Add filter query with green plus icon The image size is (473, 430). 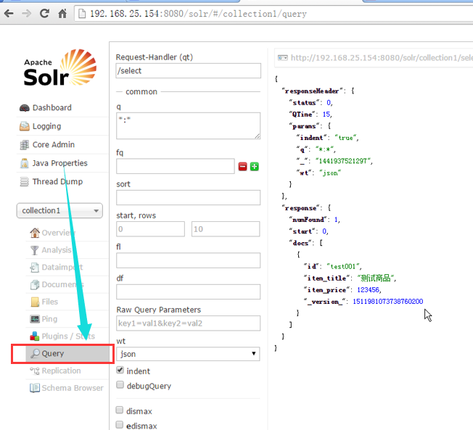[255, 167]
